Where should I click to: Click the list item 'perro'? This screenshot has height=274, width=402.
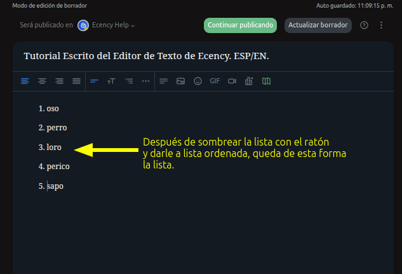click(57, 128)
